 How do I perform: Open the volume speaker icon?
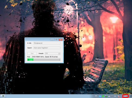[x=115, y=96]
